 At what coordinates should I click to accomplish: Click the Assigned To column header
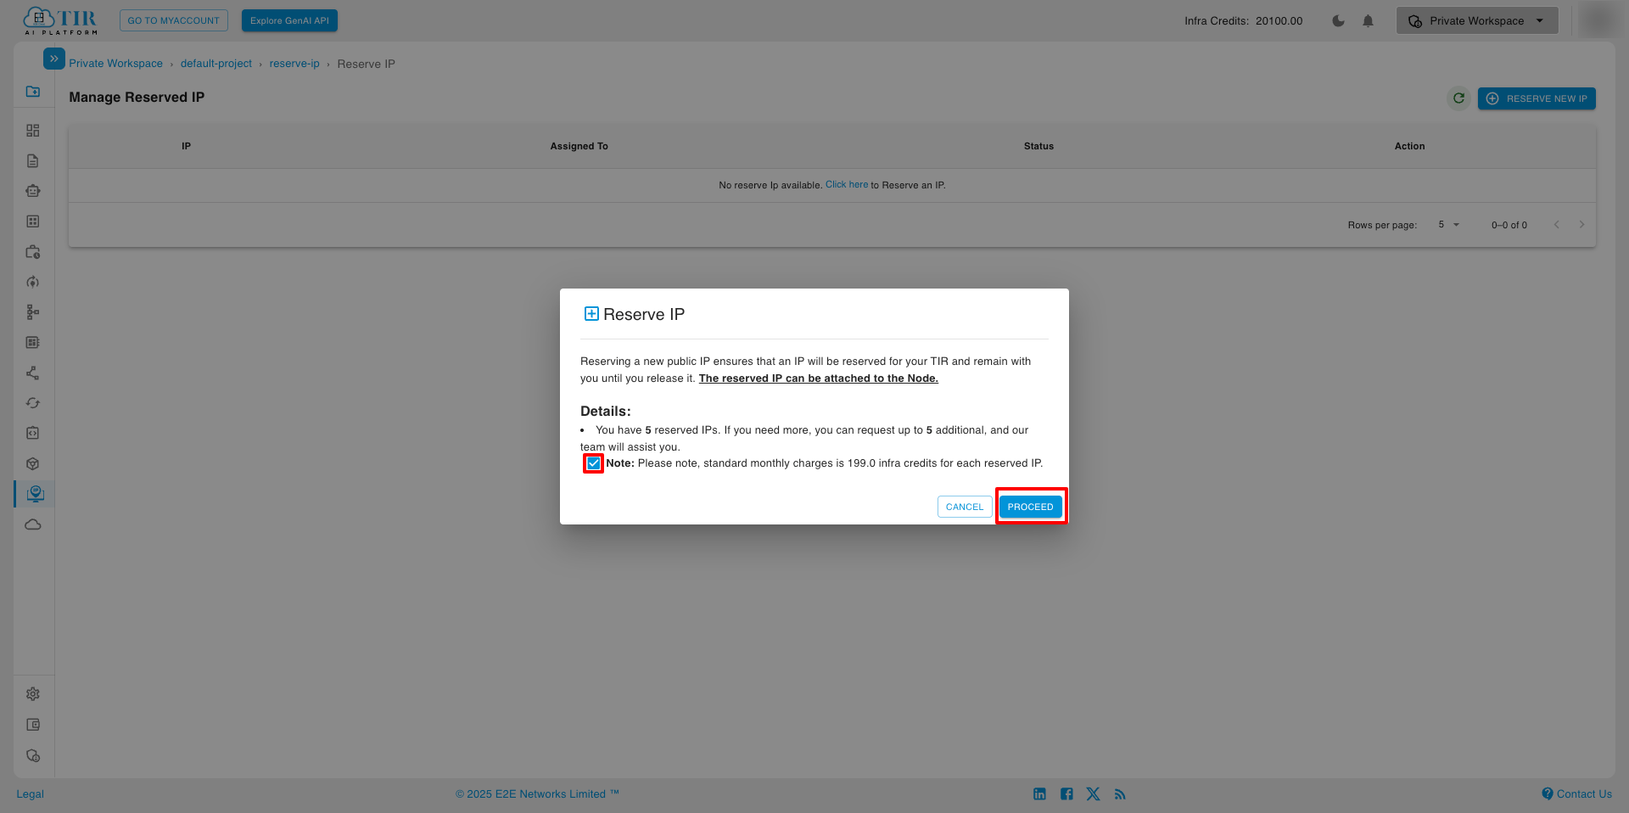click(x=579, y=146)
